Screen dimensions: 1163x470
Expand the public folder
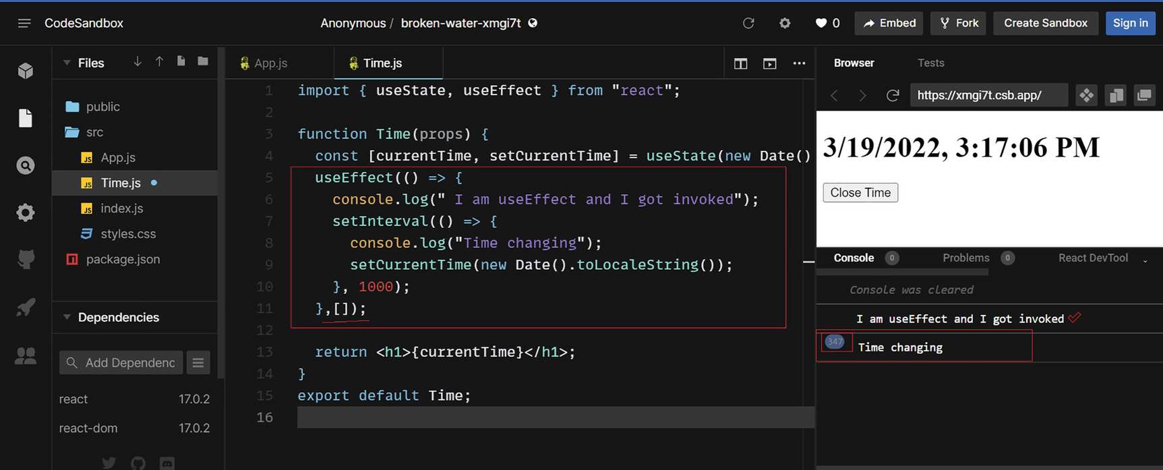(x=102, y=107)
